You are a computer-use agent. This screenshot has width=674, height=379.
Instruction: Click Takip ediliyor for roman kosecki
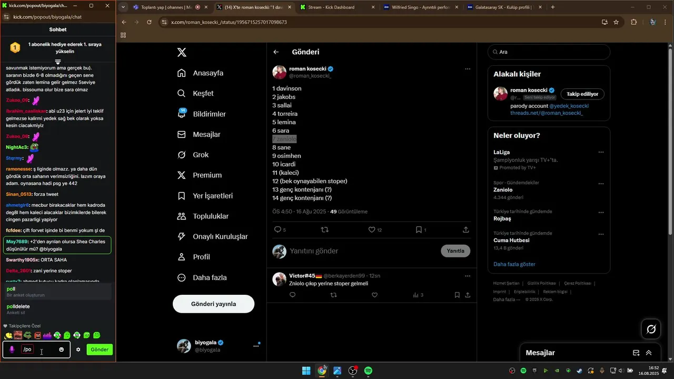[x=582, y=94]
